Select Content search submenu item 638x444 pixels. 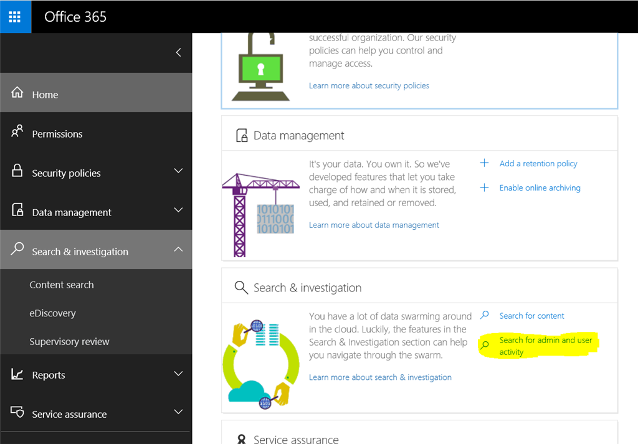(x=62, y=285)
